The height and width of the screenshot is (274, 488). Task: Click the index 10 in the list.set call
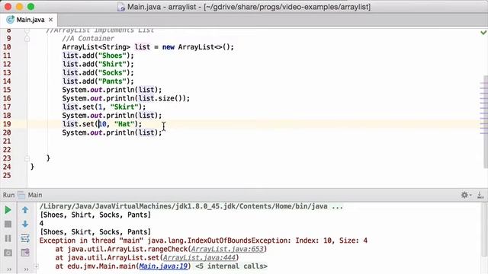pyautogui.click(x=102, y=124)
